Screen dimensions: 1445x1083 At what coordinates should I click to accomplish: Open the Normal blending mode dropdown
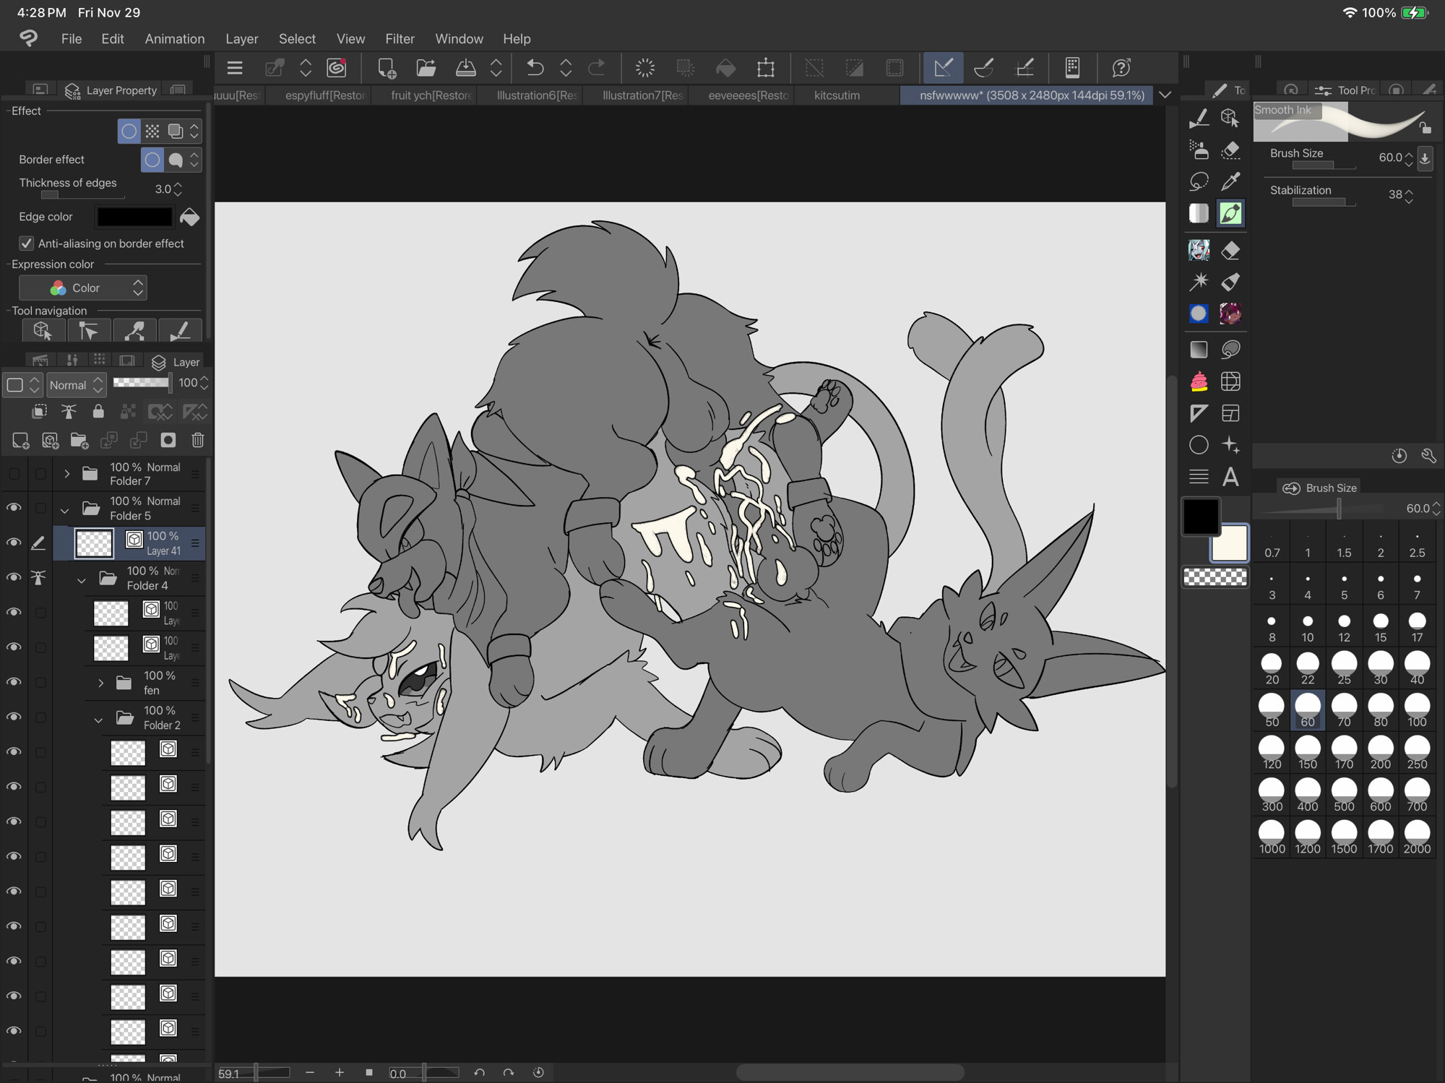click(77, 384)
